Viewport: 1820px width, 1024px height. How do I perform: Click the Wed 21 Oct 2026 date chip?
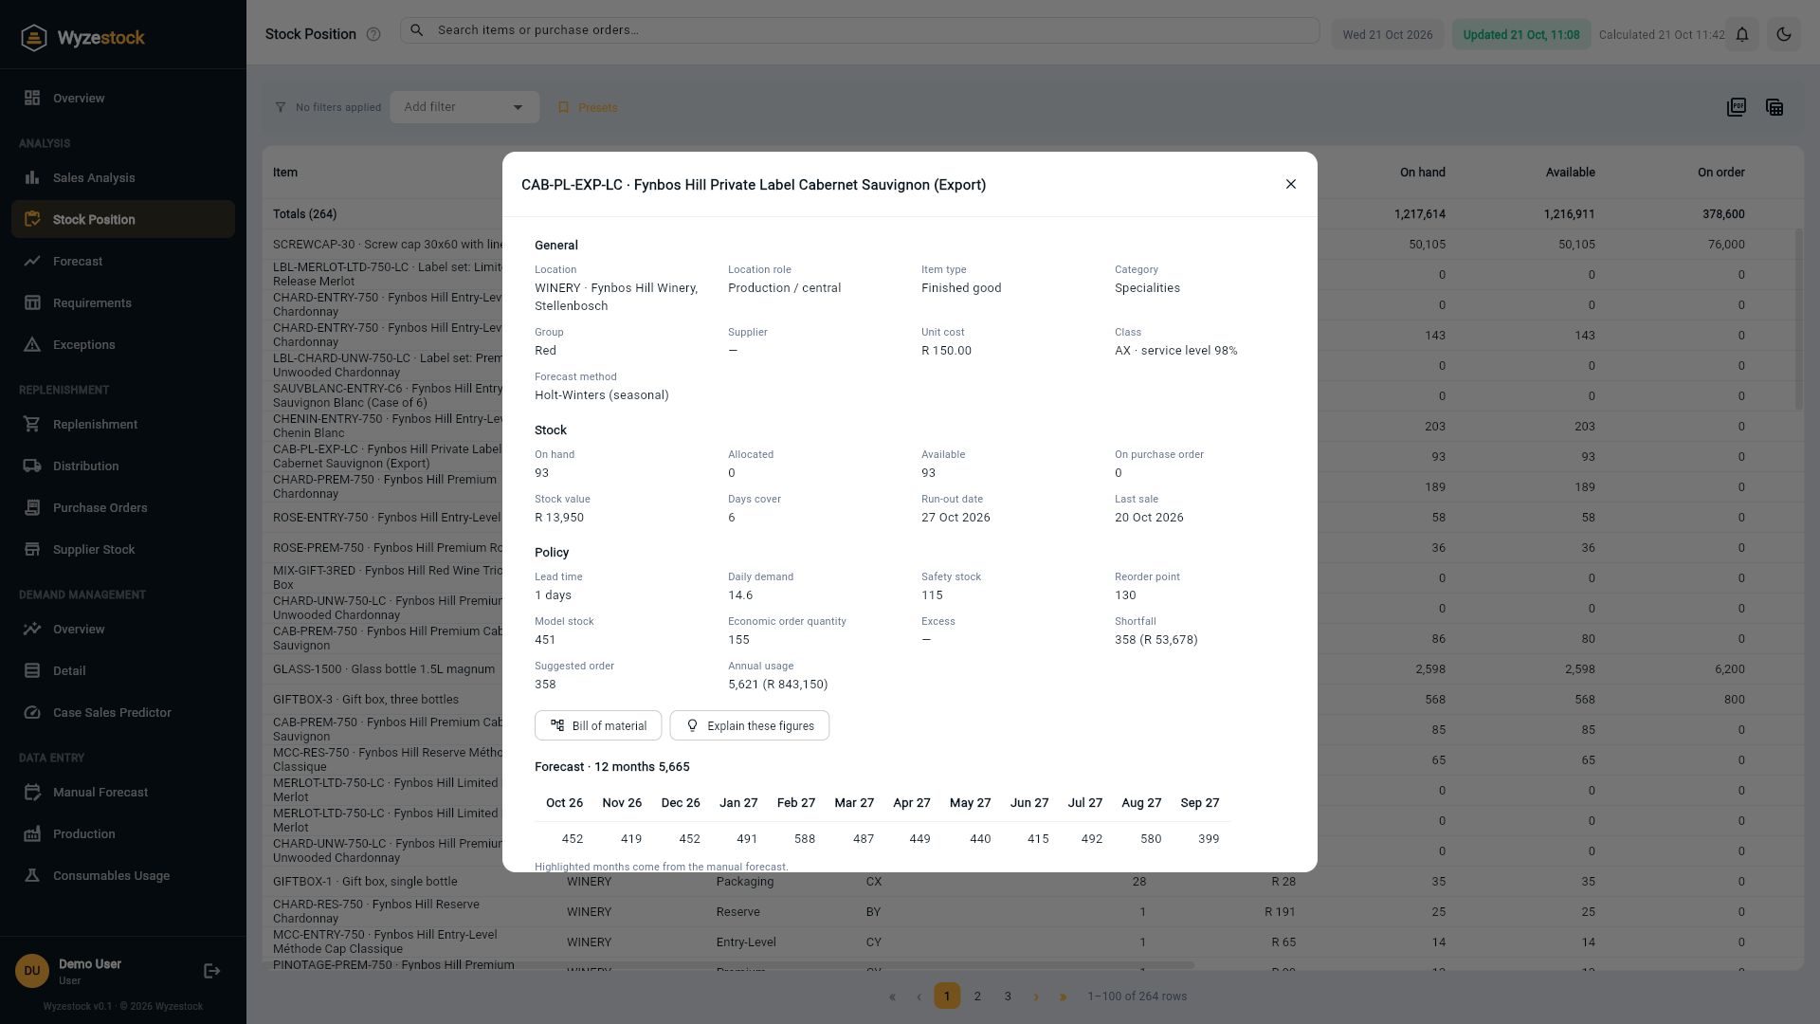1388,34
